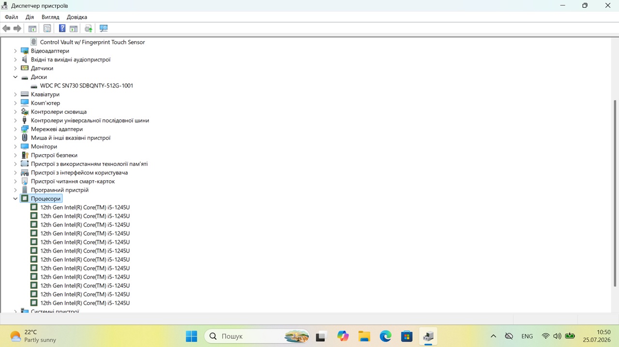Click the Update device driver toolbar icon

tap(89, 29)
